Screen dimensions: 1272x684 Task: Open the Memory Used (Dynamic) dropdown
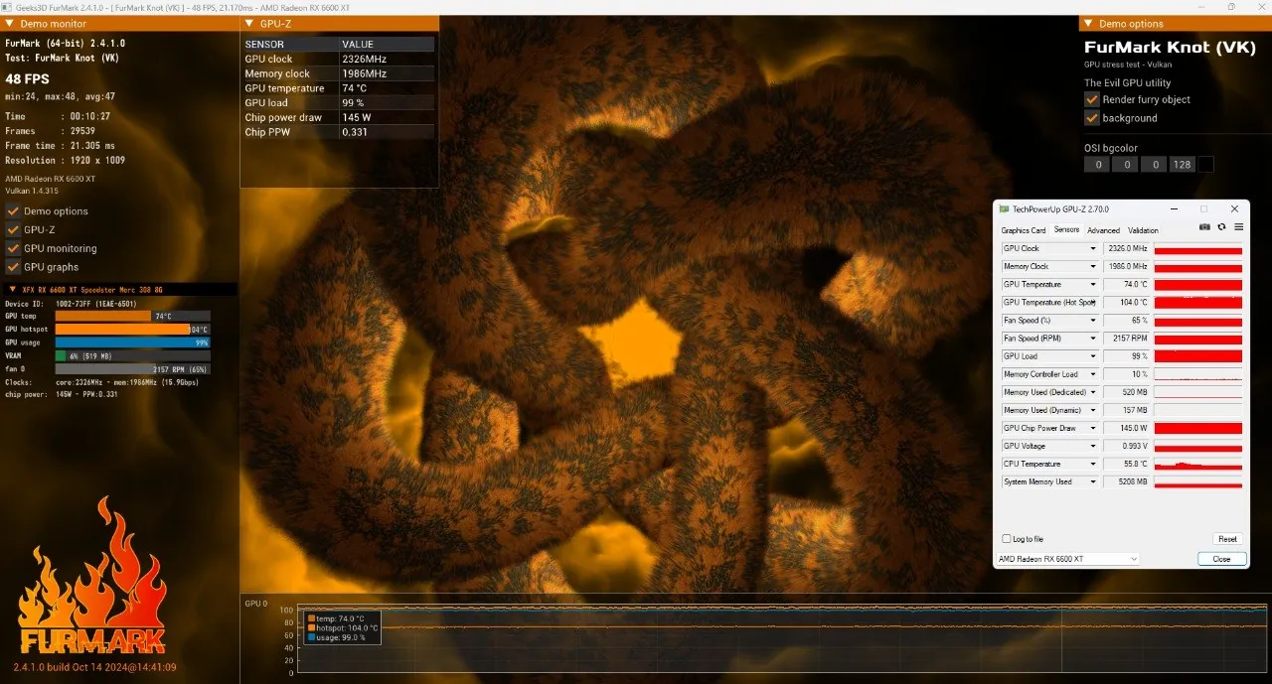coord(1093,410)
